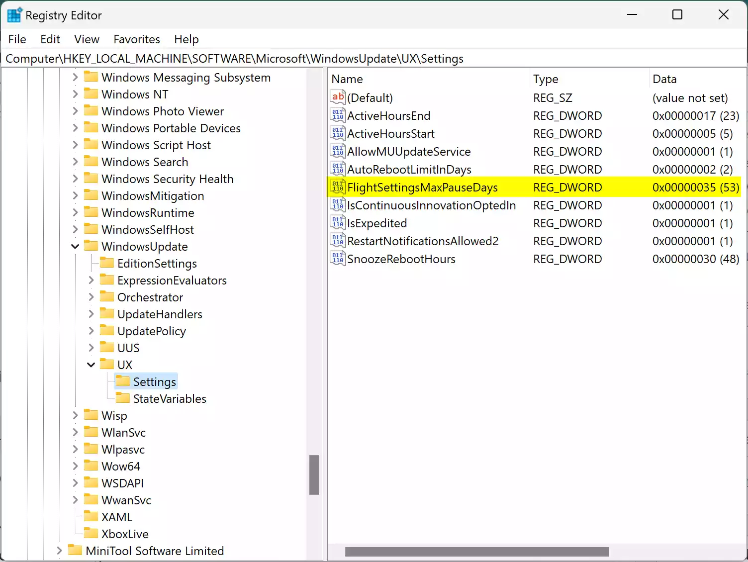Select the FlightSettingsMaxPauseDays value name

(422, 187)
